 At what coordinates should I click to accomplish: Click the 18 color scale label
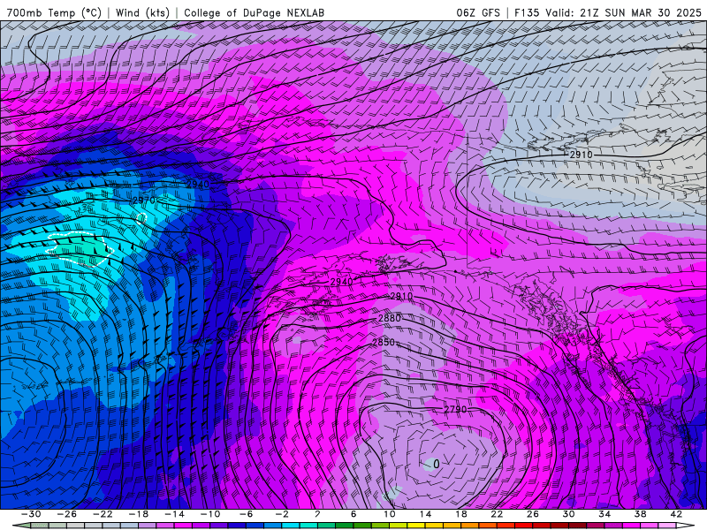[x=460, y=514]
